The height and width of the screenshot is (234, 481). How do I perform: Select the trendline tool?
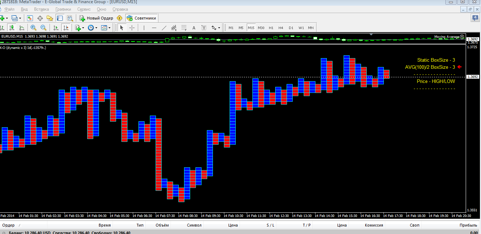164,28
